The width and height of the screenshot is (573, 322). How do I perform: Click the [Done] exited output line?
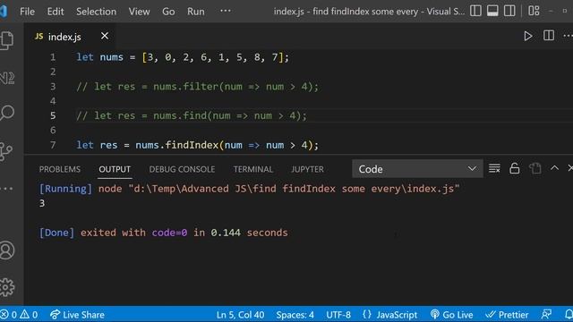(x=163, y=233)
